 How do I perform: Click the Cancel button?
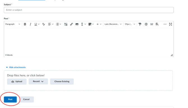point(26,99)
